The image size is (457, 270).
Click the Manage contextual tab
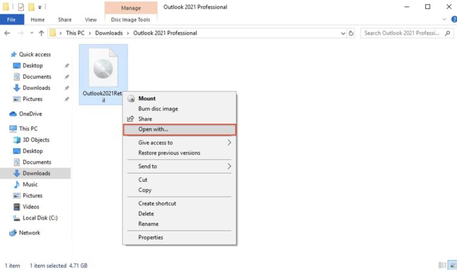pos(131,8)
